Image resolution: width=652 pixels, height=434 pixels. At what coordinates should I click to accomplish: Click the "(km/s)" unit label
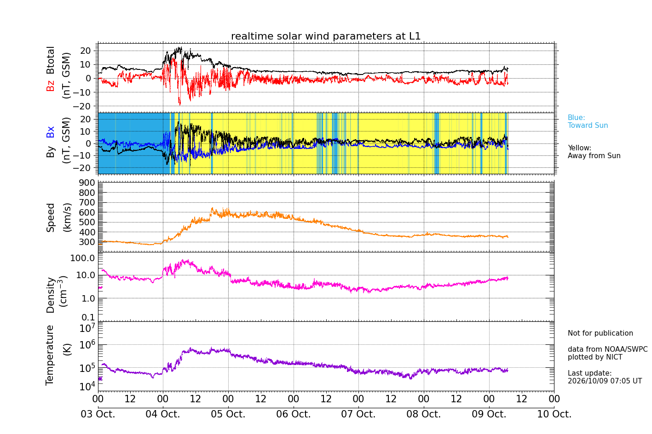click(x=67, y=217)
